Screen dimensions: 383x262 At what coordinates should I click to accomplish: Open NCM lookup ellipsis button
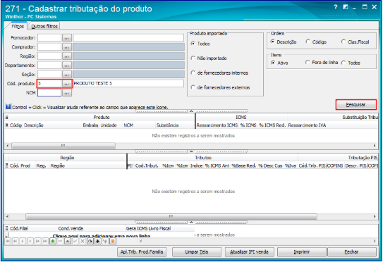(x=67, y=93)
